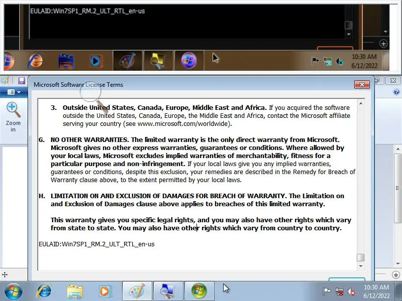Click the zoom plus button in Paint's status bar
The width and height of the screenshot is (402, 301).
click(x=395, y=275)
